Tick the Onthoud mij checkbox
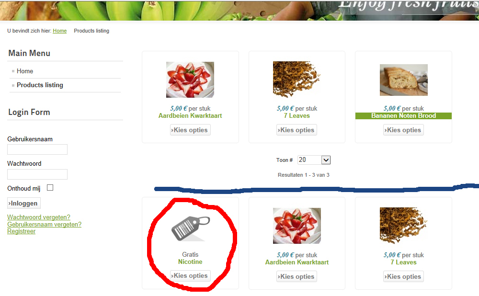479x296 pixels. pos(50,188)
